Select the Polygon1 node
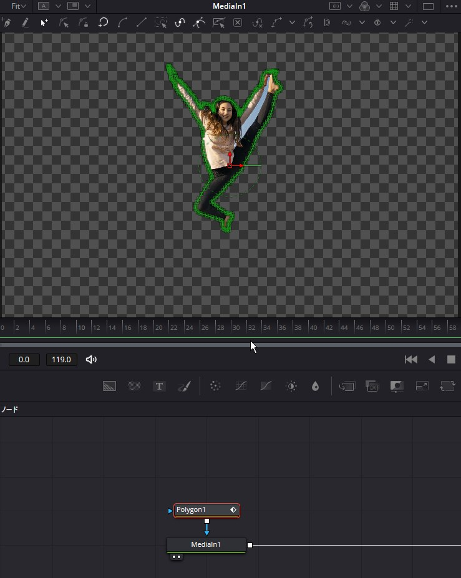Viewport: 461px width, 578px height. point(206,510)
